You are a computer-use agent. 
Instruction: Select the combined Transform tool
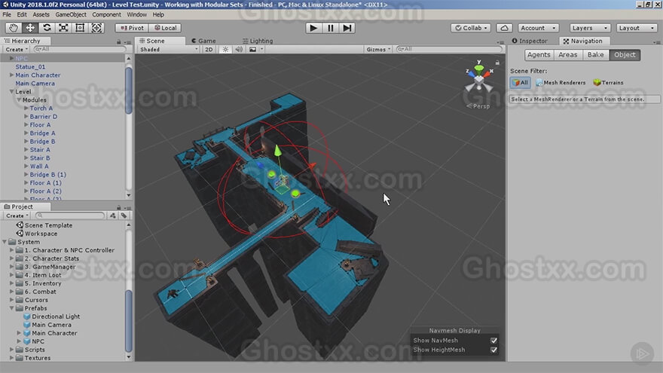point(96,28)
